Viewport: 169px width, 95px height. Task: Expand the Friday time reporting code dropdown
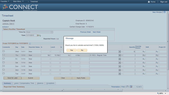coord(120,59)
